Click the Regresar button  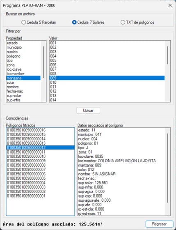point(160,224)
